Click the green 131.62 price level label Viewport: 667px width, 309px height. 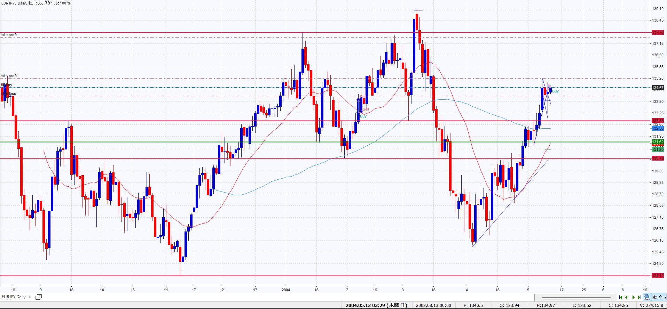tap(658, 142)
